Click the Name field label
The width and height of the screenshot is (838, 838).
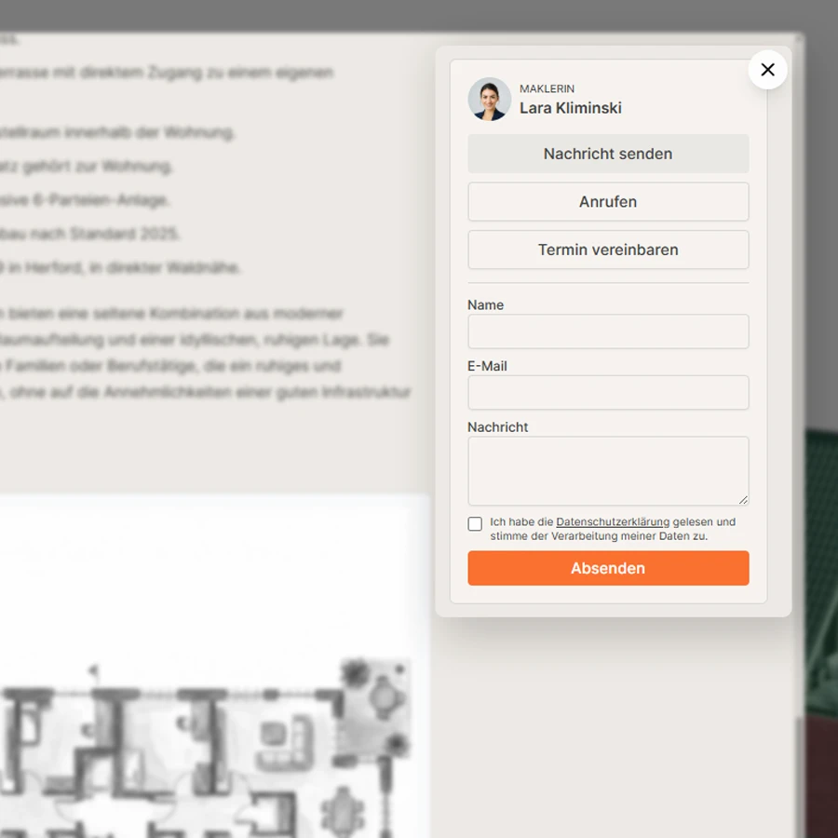point(485,304)
